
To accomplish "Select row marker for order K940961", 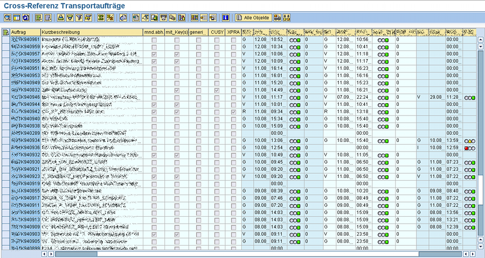I will [5, 39].
